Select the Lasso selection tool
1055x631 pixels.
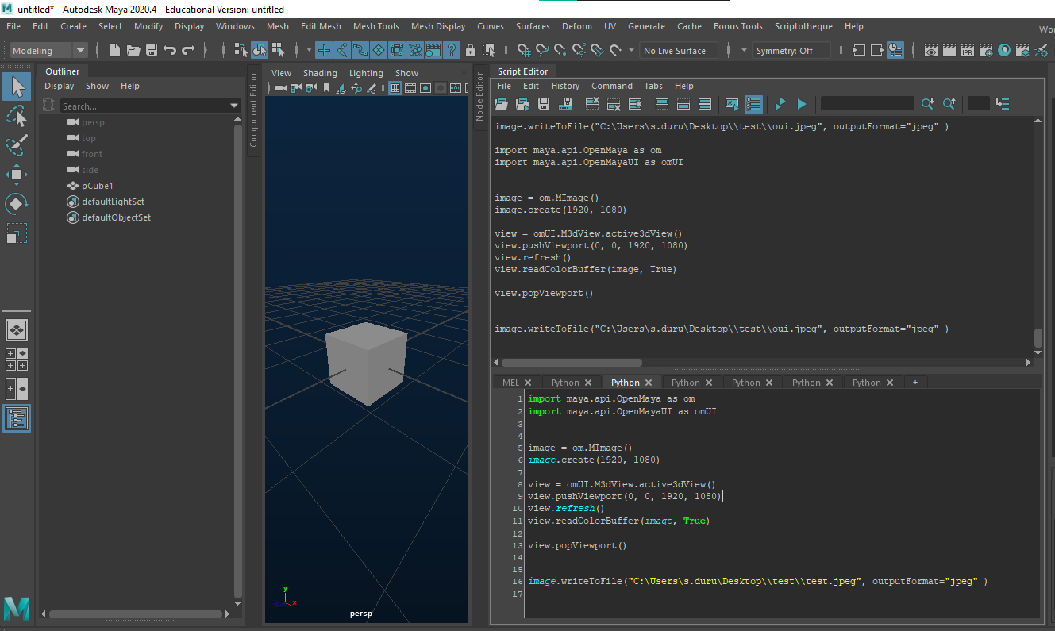[17, 117]
